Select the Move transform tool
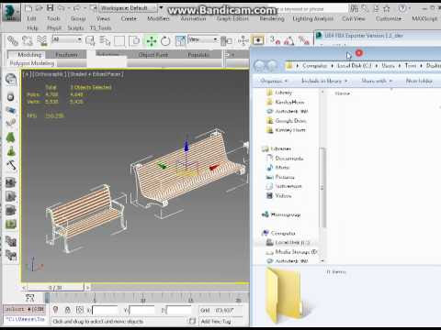Viewport: 441px width, 330px height. pos(152,40)
